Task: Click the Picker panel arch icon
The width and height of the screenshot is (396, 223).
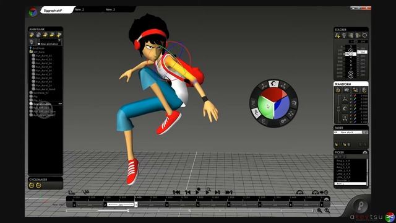Action: 364,152
